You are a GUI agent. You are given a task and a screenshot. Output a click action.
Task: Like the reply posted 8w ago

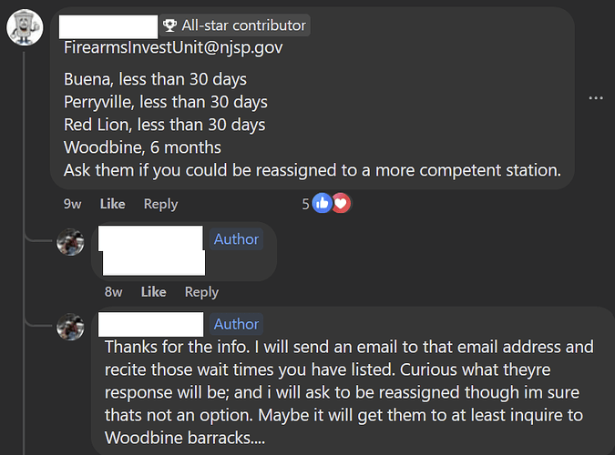(154, 292)
